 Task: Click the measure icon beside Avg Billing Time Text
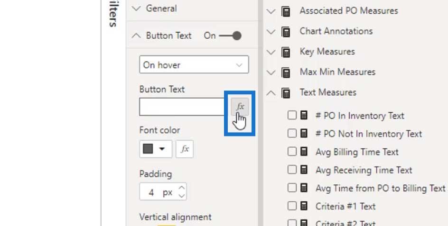click(304, 152)
